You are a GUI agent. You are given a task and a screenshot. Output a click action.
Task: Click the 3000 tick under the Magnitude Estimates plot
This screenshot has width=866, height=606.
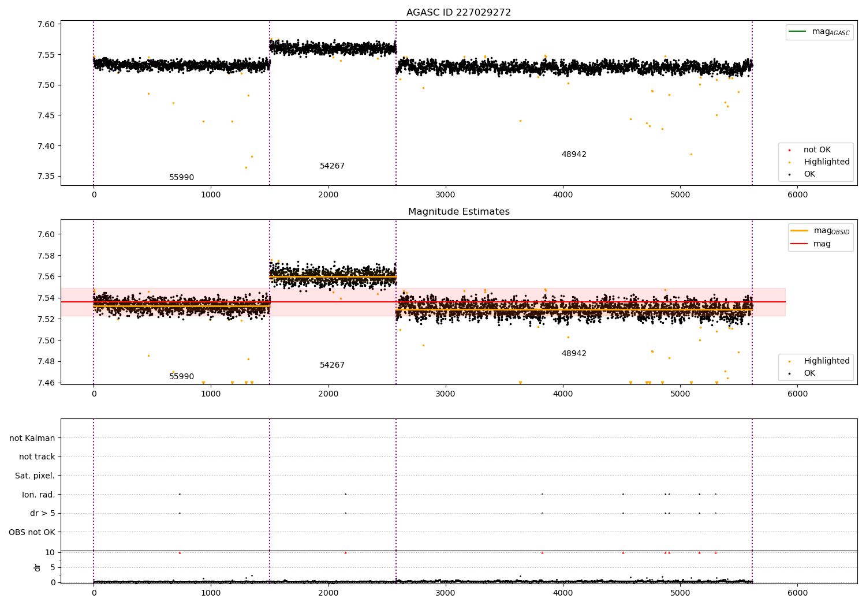446,394
